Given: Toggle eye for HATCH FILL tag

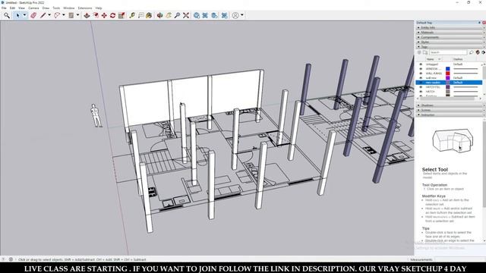Looking at the screenshot, I should [x=421, y=87].
